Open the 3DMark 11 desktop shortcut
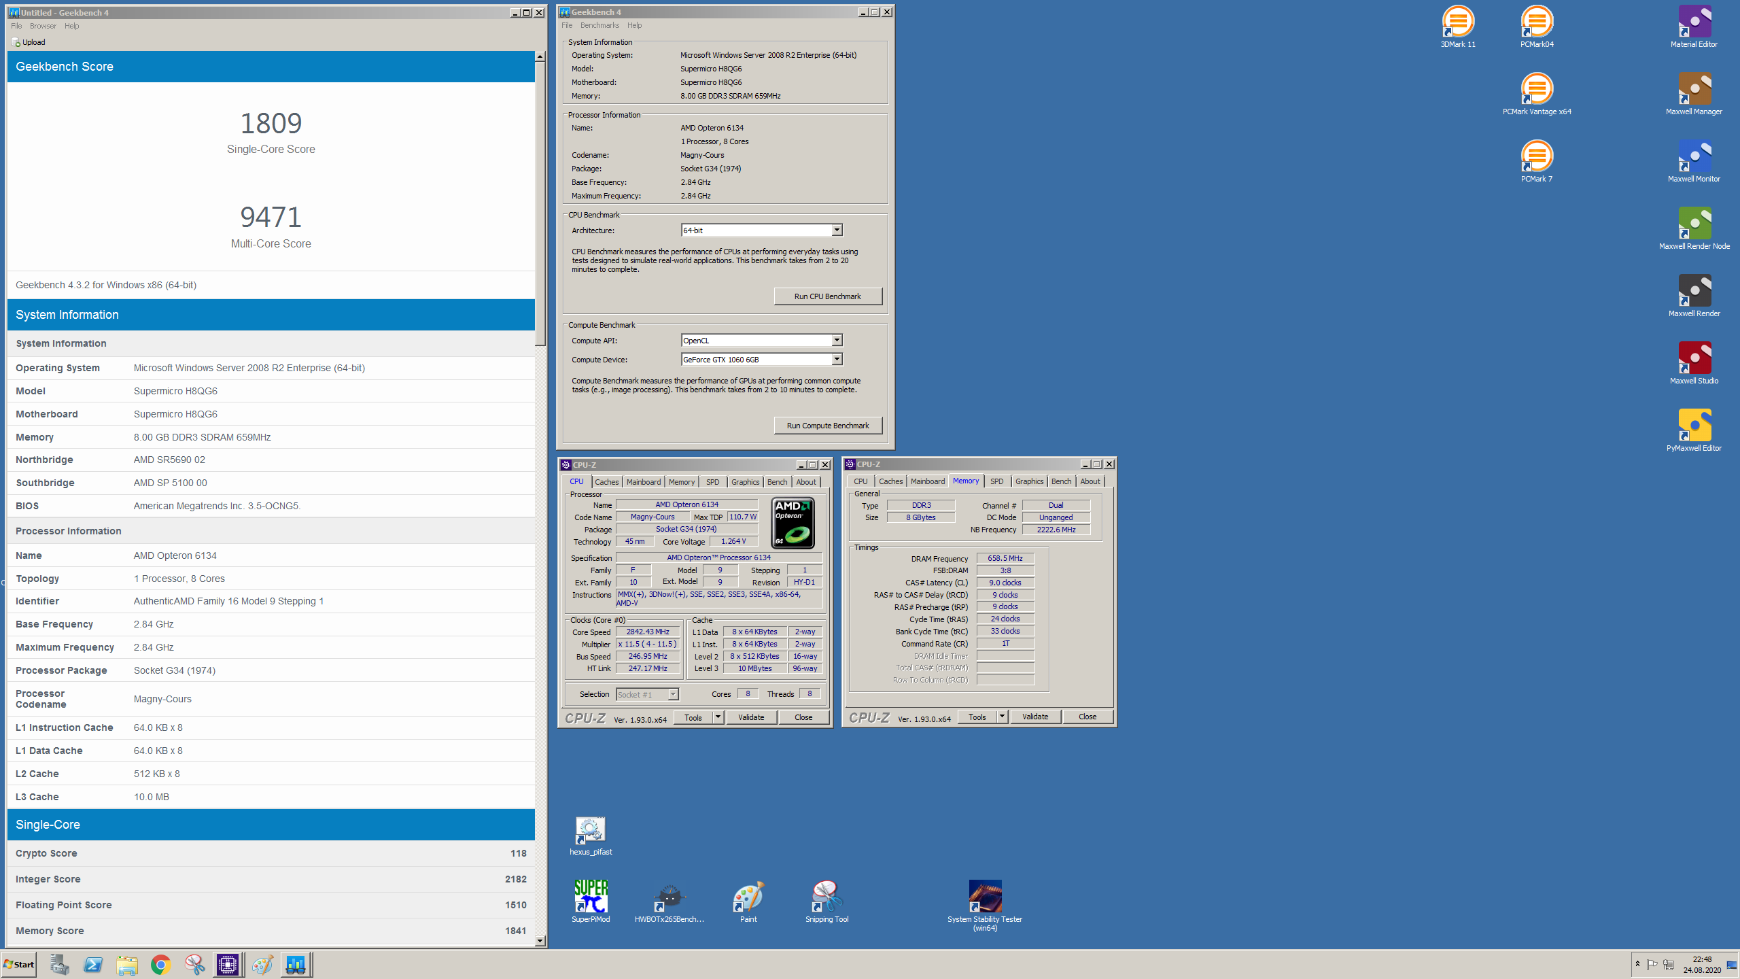This screenshot has height=979, width=1740. point(1458,27)
